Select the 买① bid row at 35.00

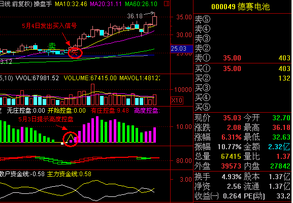(x=242, y=69)
